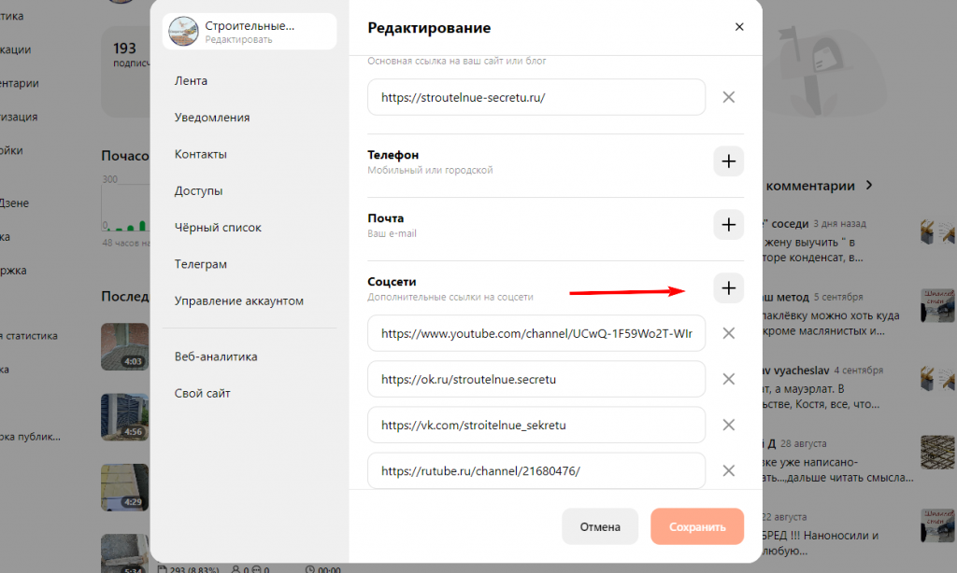
Task: Expand комментарии section chevron in background
Action: tap(869, 186)
